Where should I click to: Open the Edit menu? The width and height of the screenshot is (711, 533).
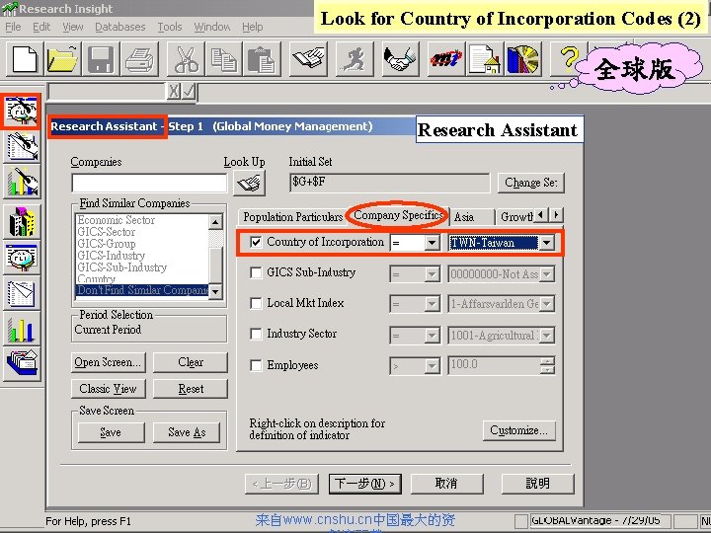click(41, 27)
